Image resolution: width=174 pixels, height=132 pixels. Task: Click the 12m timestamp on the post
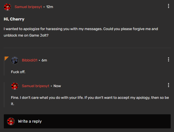(50, 7)
